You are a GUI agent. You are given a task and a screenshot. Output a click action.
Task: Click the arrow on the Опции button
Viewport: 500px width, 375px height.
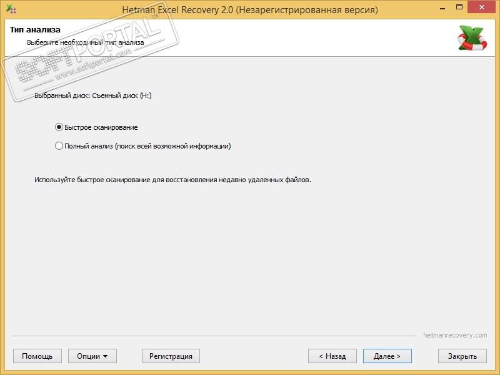(x=105, y=356)
